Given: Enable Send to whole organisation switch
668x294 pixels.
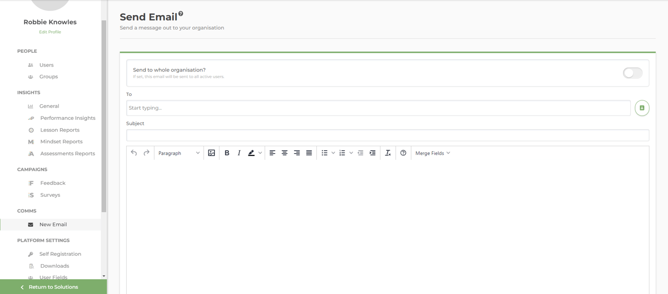Looking at the screenshot, I should [x=632, y=73].
